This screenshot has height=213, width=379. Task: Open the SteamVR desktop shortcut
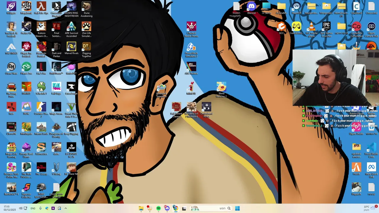coord(296,8)
